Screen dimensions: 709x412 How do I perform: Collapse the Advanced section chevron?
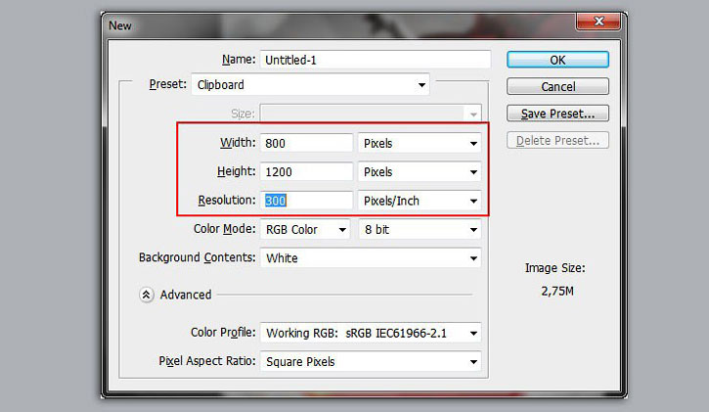click(x=146, y=295)
